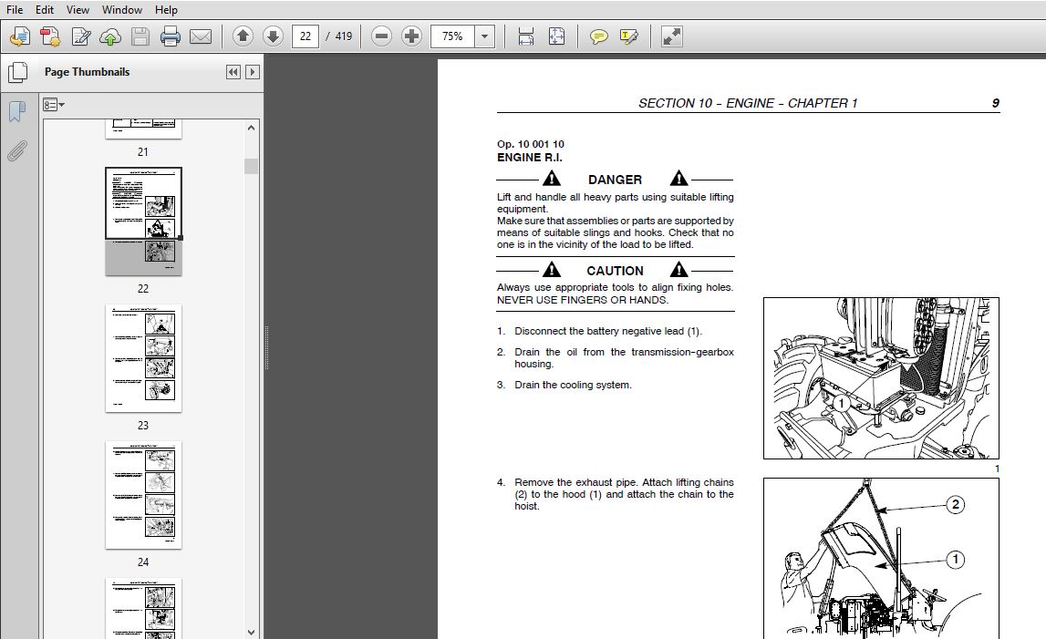This screenshot has height=639, width=1046.
Task: Print the document with the printer icon
Action: [x=171, y=36]
